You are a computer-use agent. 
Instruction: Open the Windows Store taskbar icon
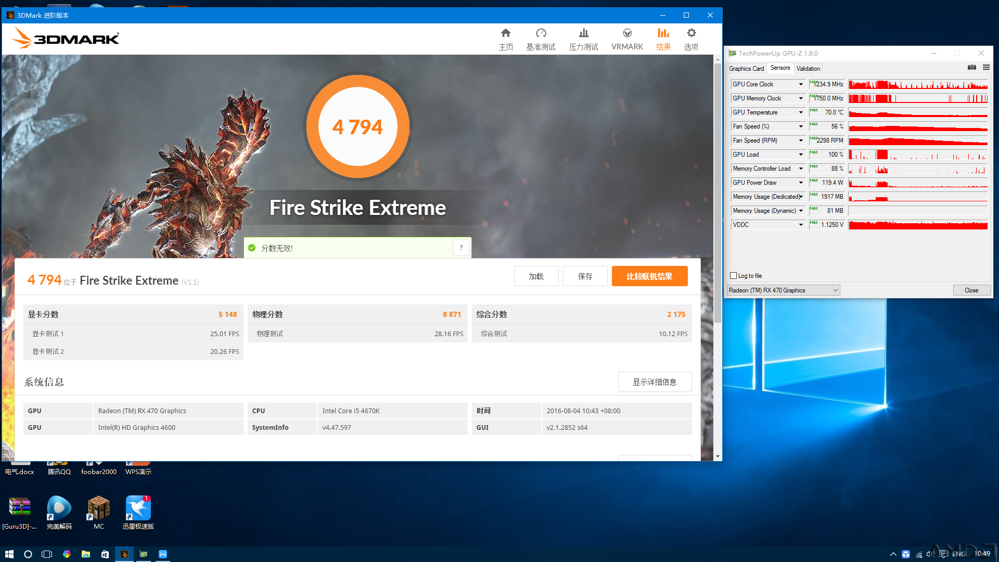pyautogui.click(x=105, y=554)
